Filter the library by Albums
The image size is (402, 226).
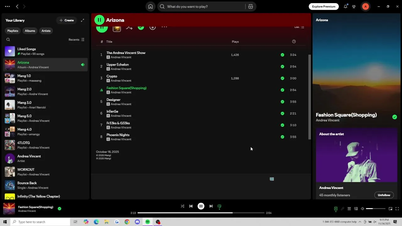(30, 31)
